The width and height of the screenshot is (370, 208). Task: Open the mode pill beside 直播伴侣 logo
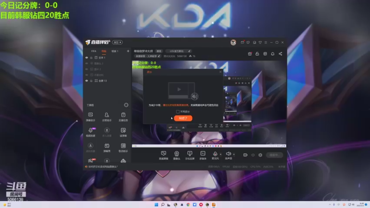(x=117, y=43)
